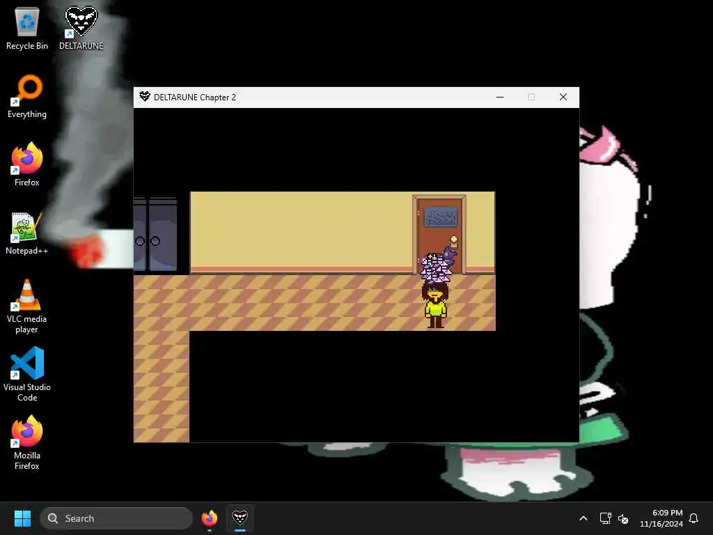Click the gray hallway lockers

(x=155, y=234)
